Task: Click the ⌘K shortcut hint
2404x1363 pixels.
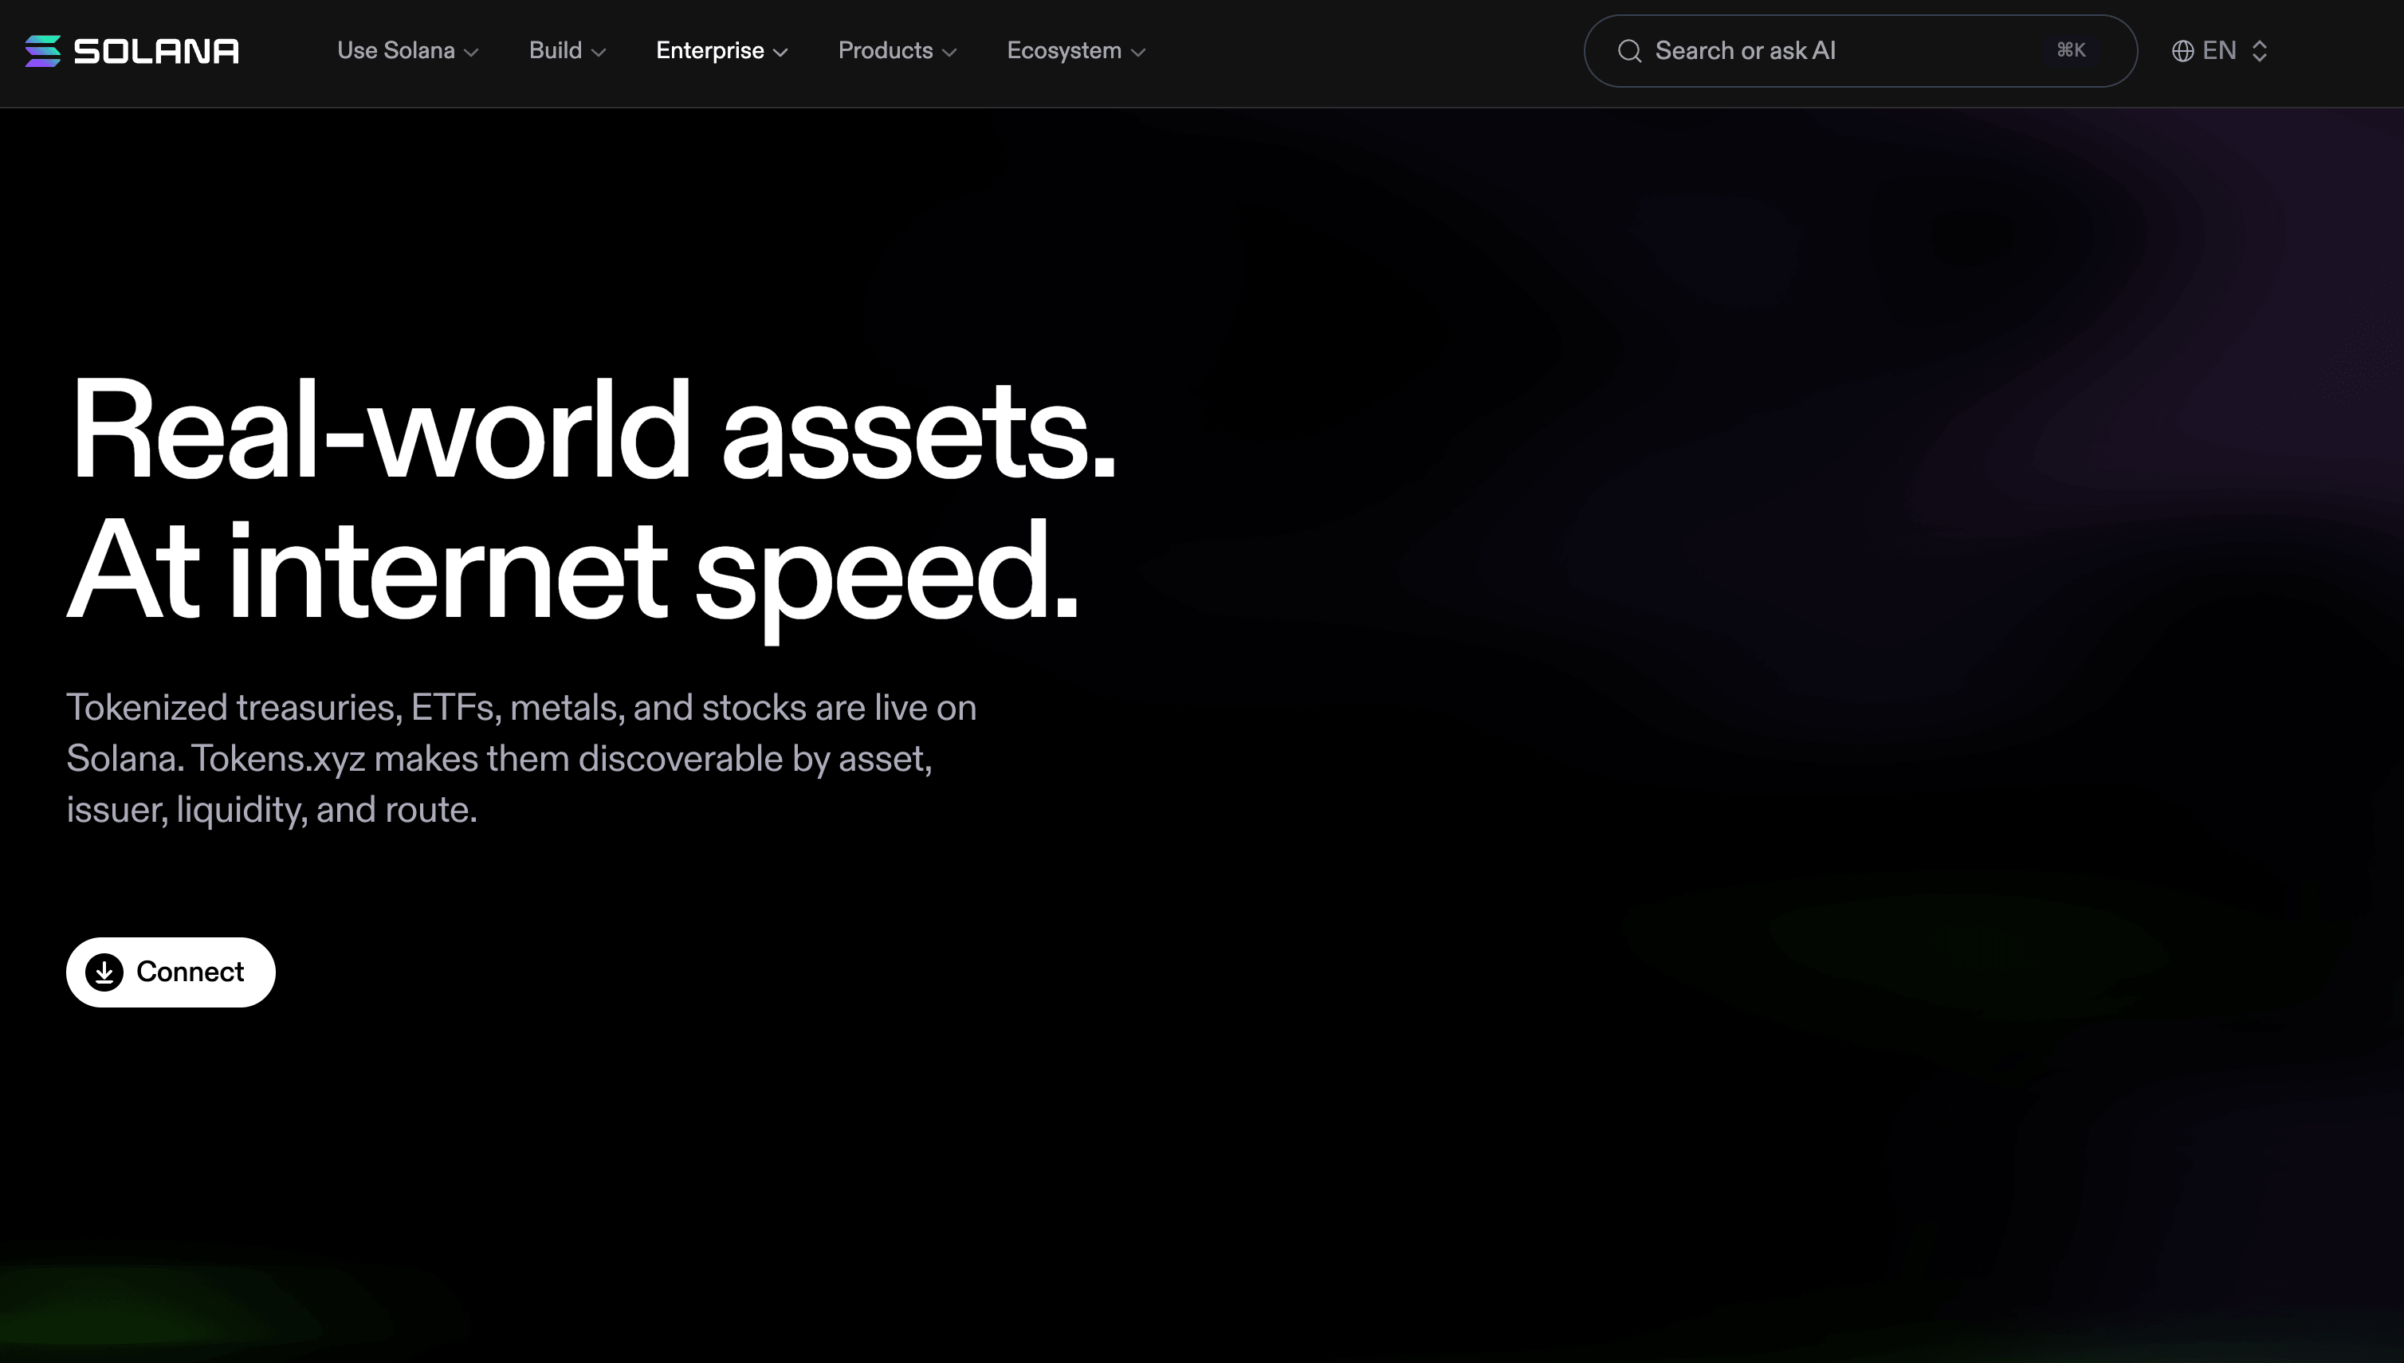Action: (2071, 49)
